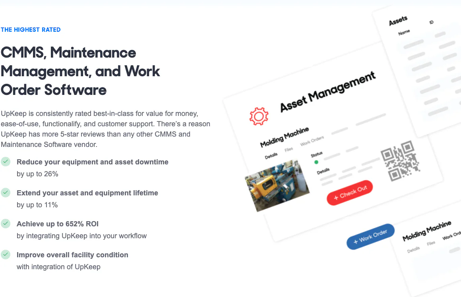
Task: Click the molding machine photo thumbnail
Action: coord(277,186)
